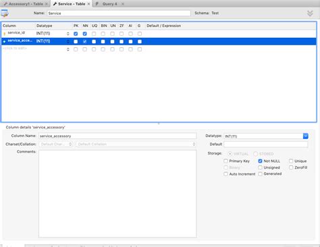
Task: Select the STORED storage radio button
Action: tap(255, 154)
